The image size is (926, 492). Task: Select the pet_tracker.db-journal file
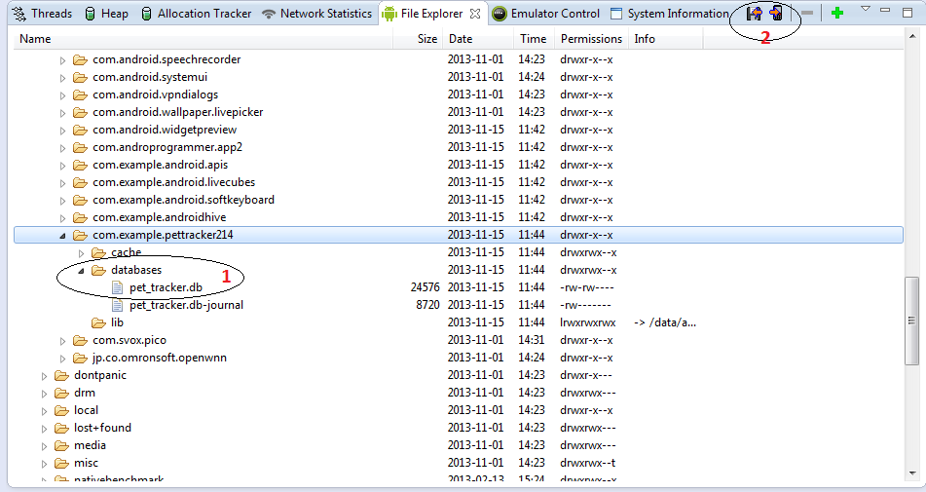point(185,305)
